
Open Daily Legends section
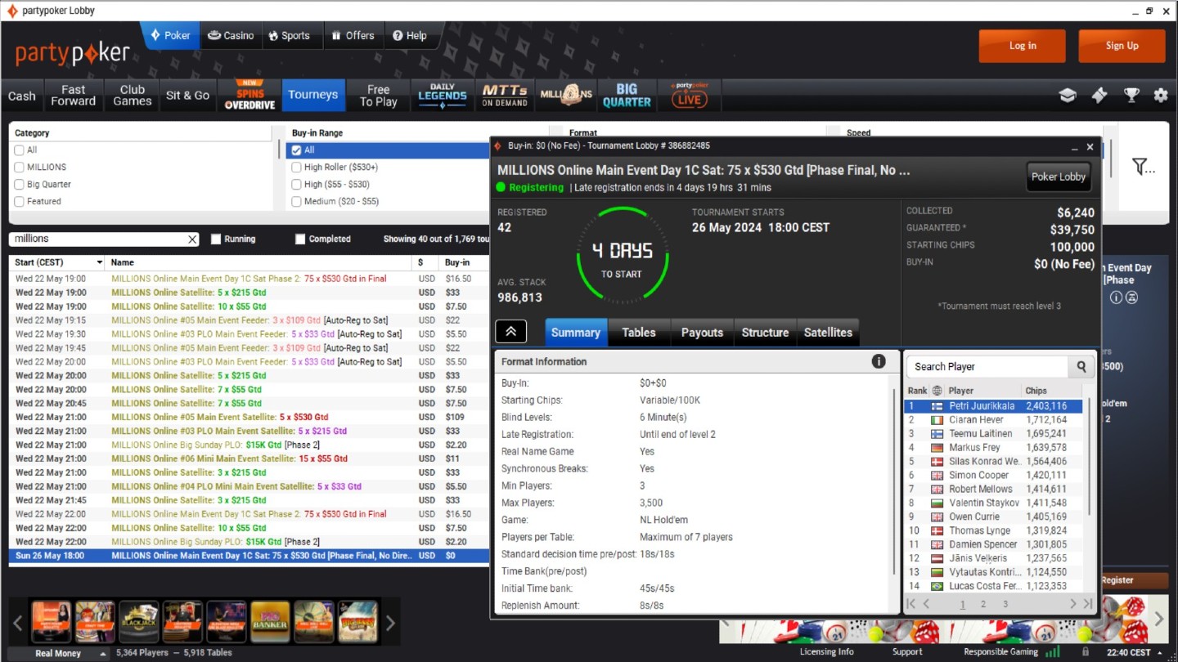click(443, 95)
